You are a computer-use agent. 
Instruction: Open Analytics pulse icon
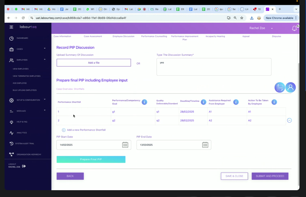click(12, 133)
